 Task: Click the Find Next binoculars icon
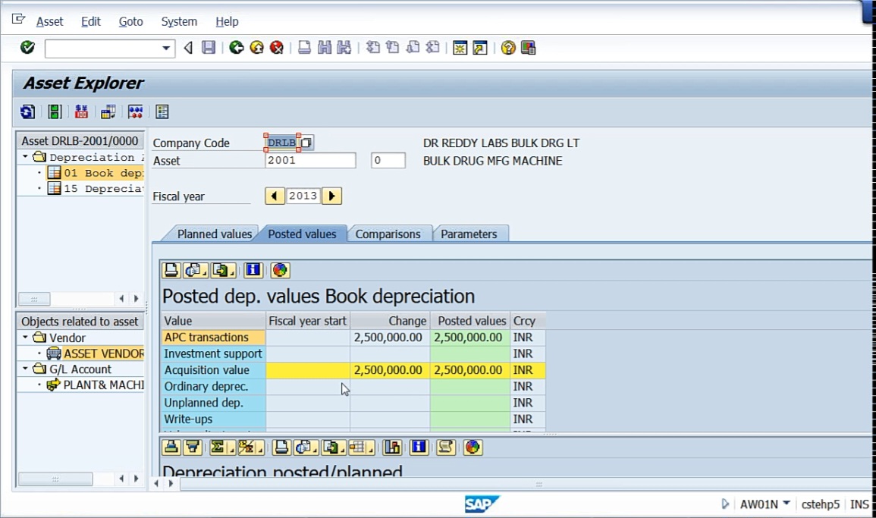[x=344, y=48]
